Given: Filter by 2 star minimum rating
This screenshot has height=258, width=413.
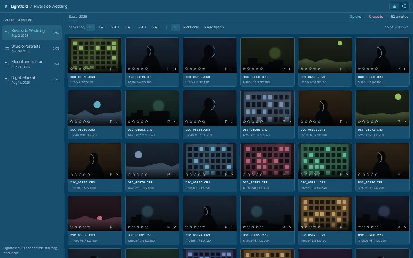Looking at the screenshot, I should pyautogui.click(x=115, y=27).
